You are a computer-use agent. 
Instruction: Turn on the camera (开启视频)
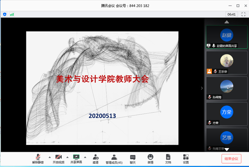pos(58,159)
